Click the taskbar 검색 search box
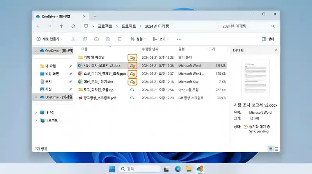 [140, 169]
